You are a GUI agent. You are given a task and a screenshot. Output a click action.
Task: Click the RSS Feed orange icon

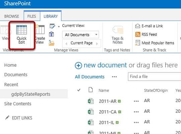138,35
